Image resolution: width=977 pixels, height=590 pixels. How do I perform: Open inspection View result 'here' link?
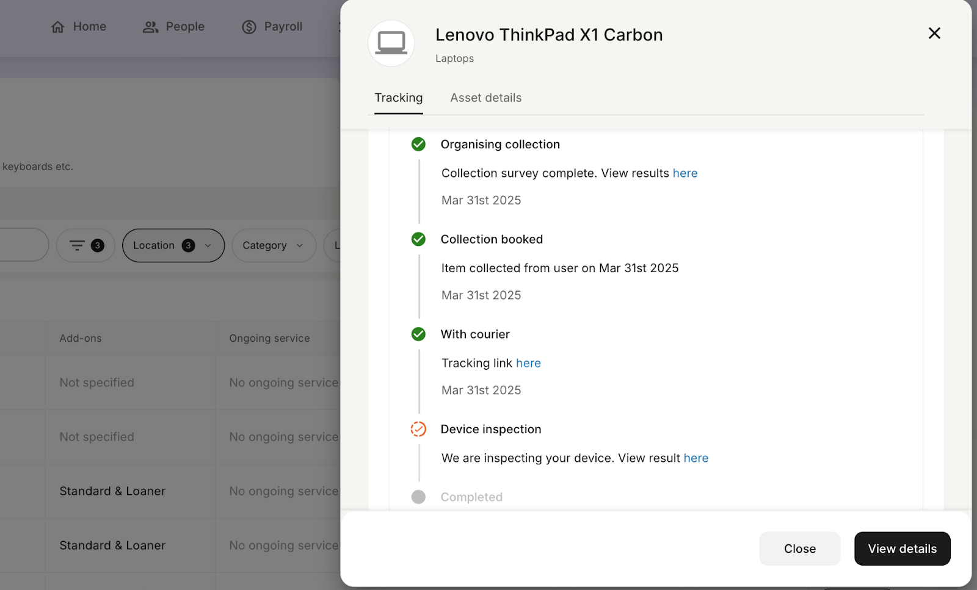point(696,458)
